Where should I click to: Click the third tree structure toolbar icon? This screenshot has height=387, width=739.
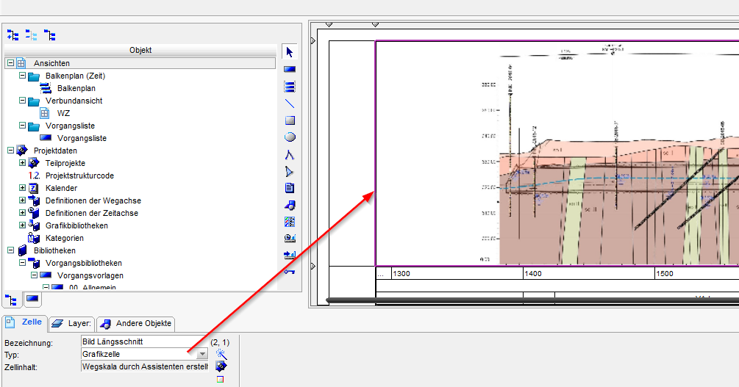pyautogui.click(x=49, y=35)
